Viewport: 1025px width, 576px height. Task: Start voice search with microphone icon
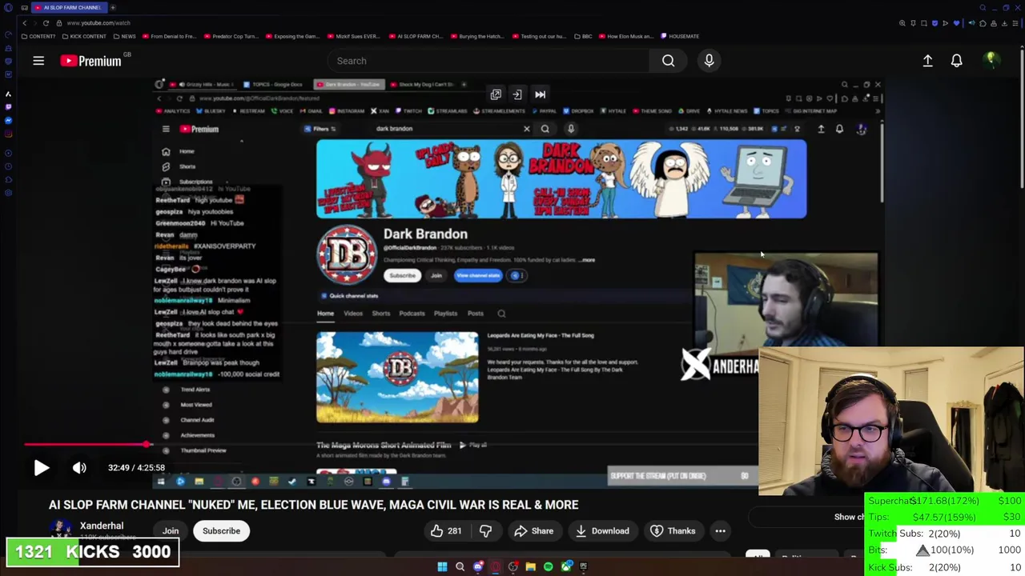[x=709, y=61]
